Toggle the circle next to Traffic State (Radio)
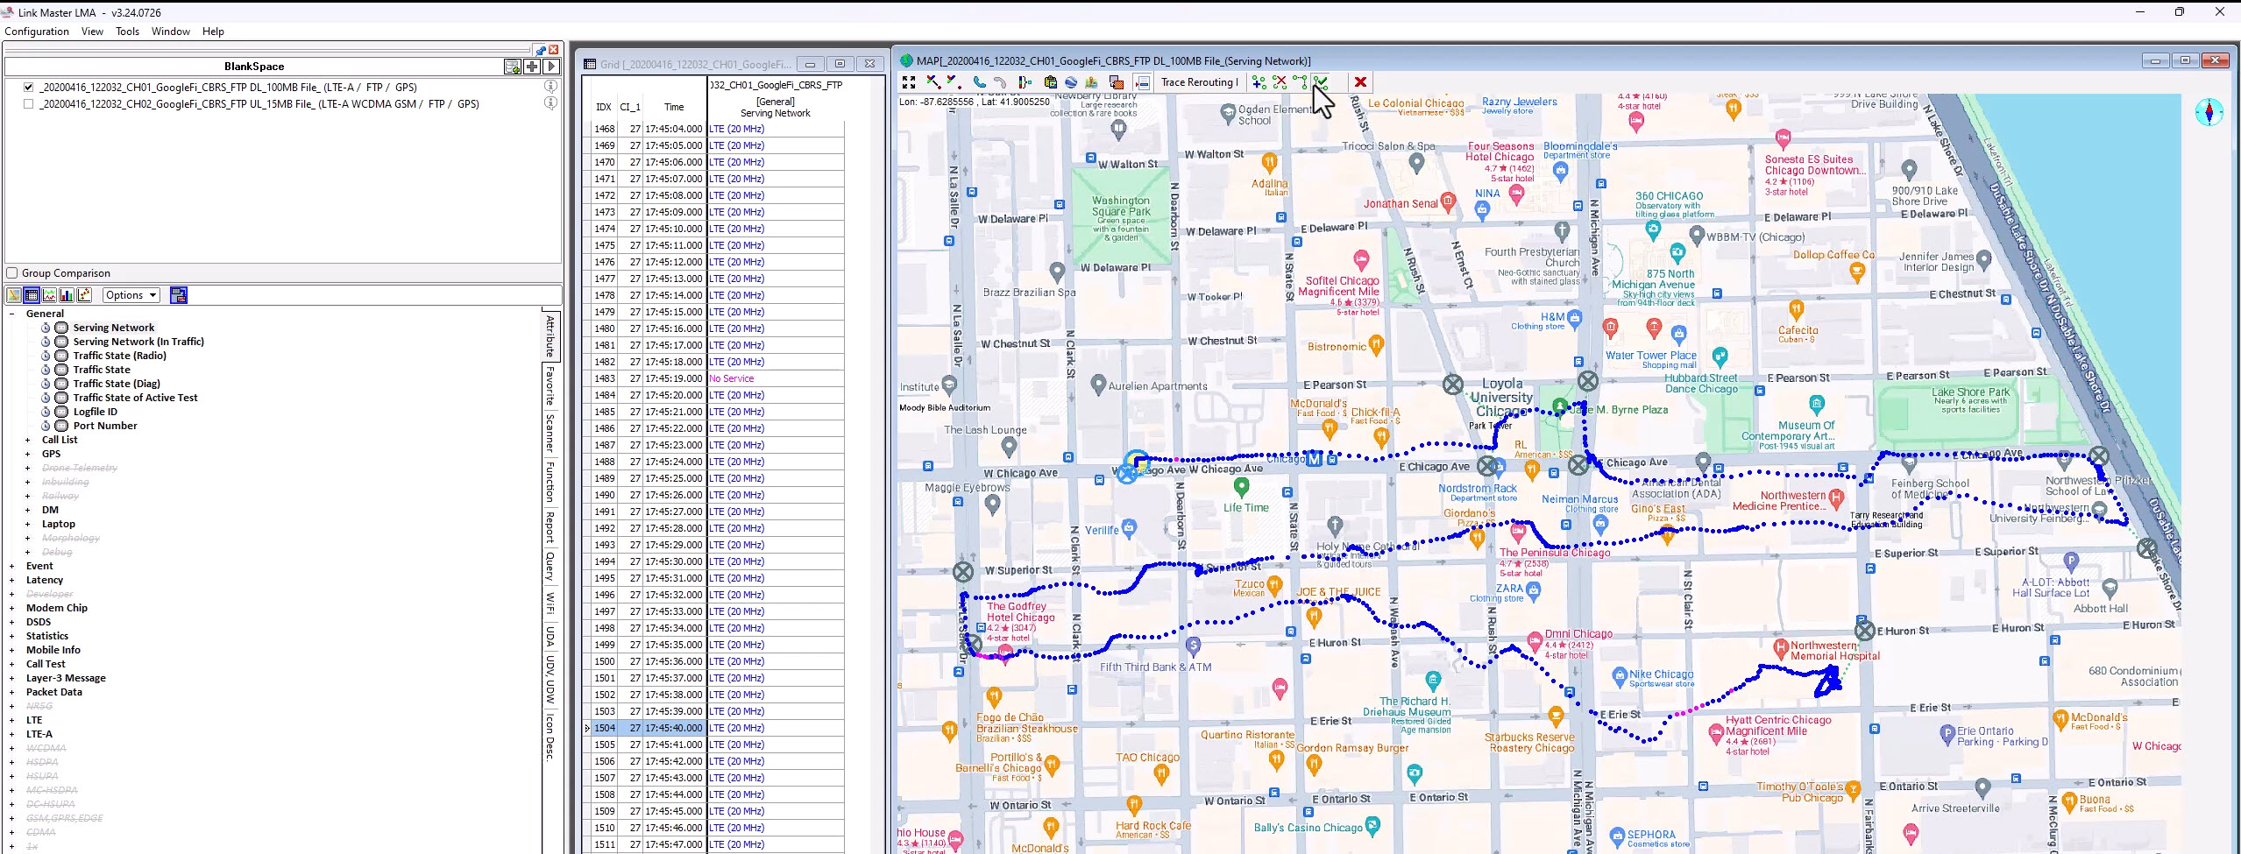The height and width of the screenshot is (854, 2241). pos(61,356)
